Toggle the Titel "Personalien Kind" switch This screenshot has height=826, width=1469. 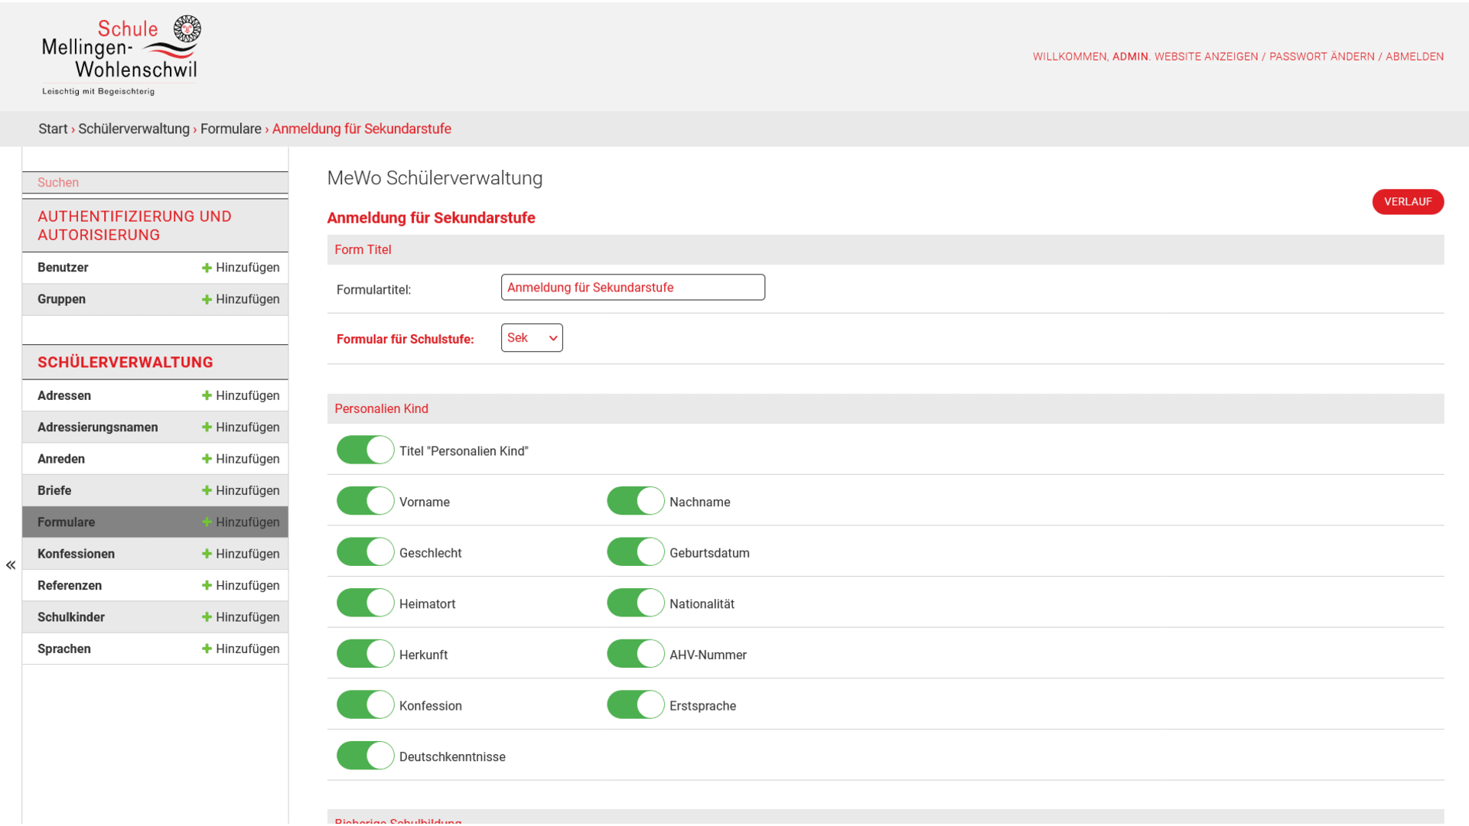[x=365, y=450]
